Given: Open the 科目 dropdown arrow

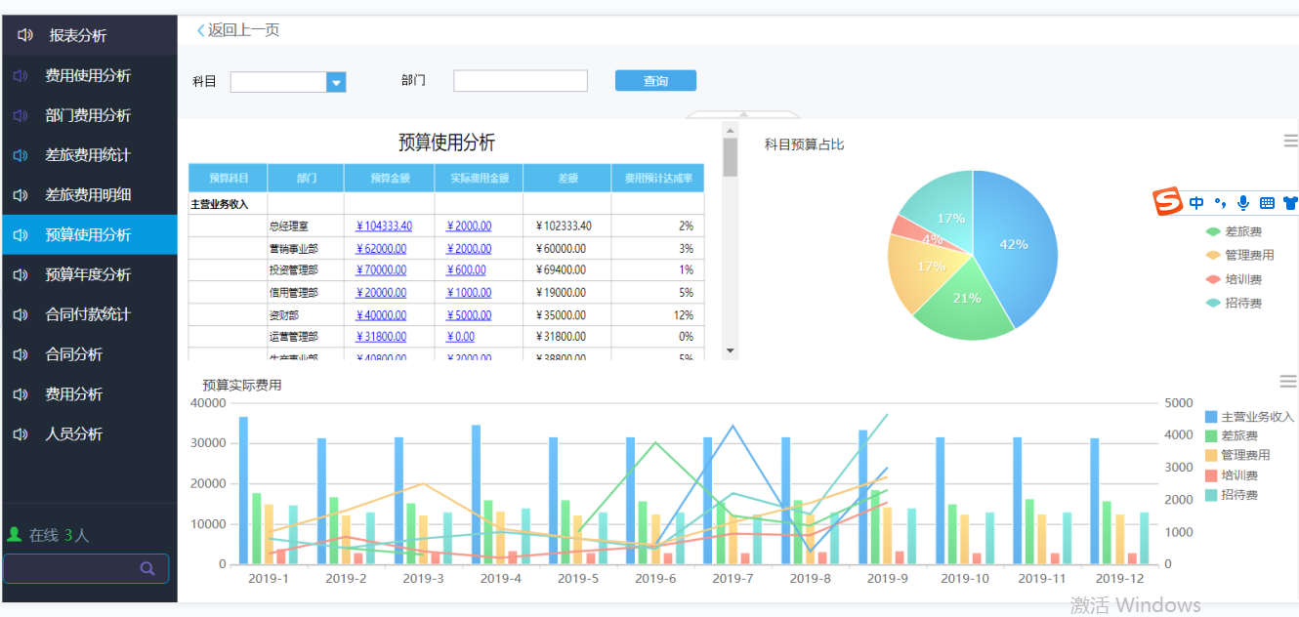Looking at the screenshot, I should click(336, 83).
